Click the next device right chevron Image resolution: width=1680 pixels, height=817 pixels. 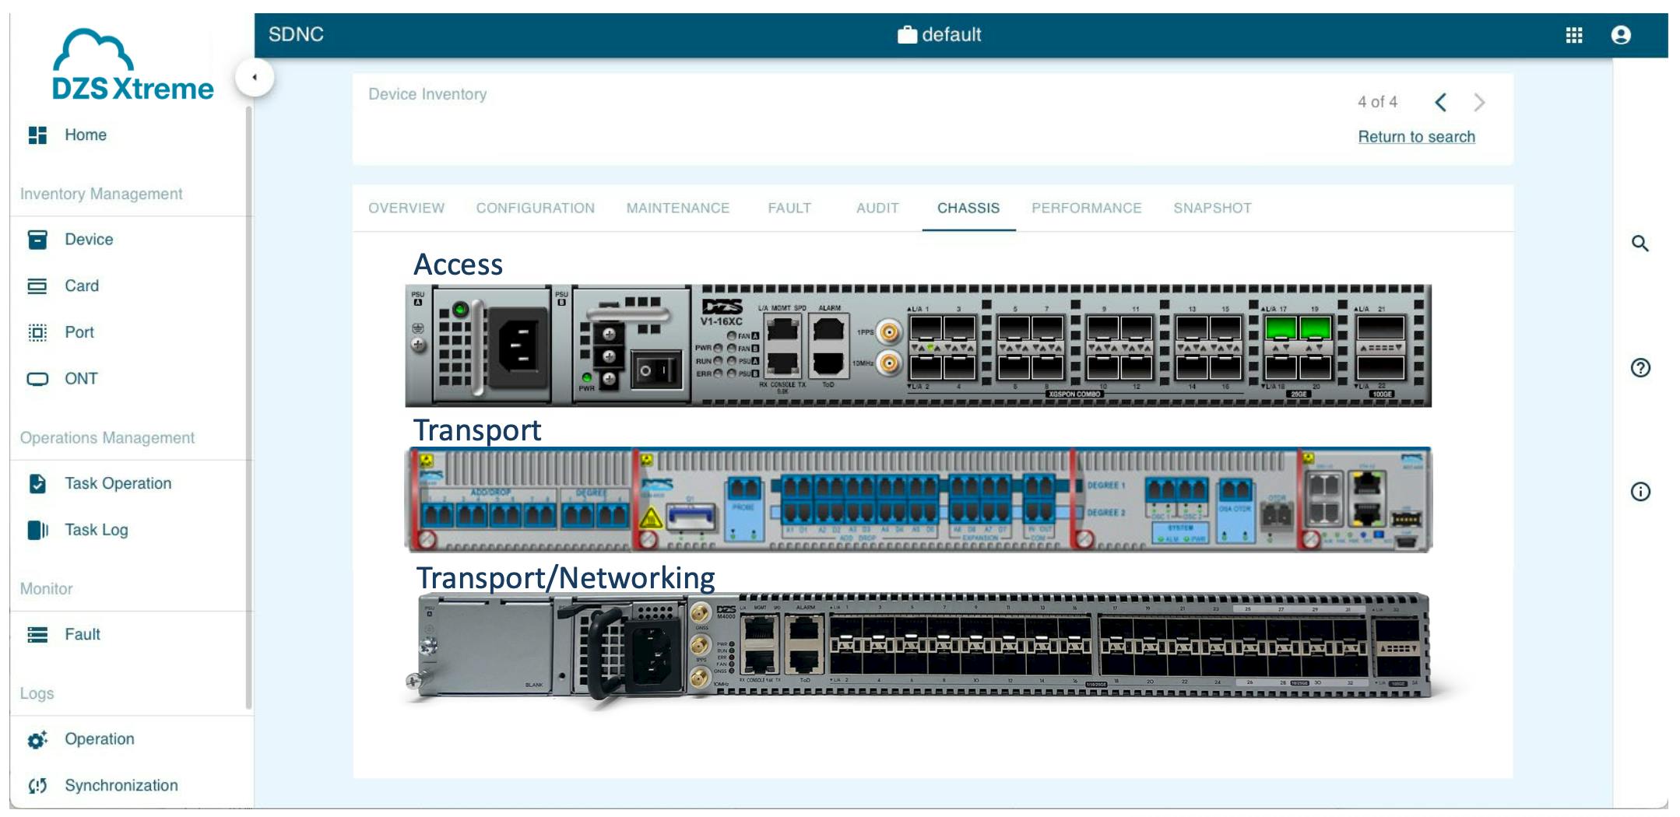click(x=1479, y=102)
